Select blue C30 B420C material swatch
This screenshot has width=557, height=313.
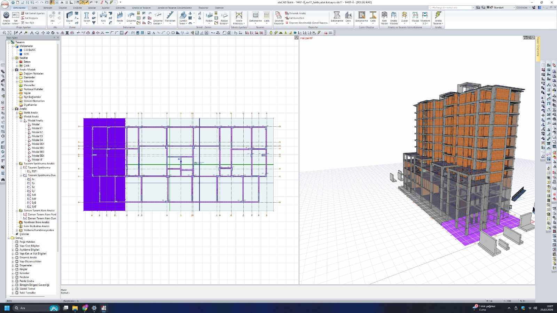pos(21,50)
